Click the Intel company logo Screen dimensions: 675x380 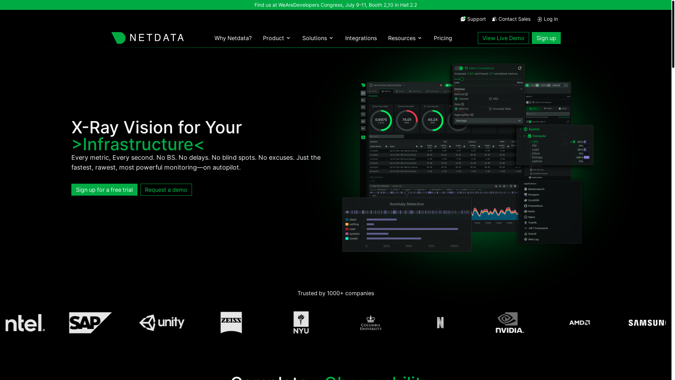pyautogui.click(x=25, y=323)
